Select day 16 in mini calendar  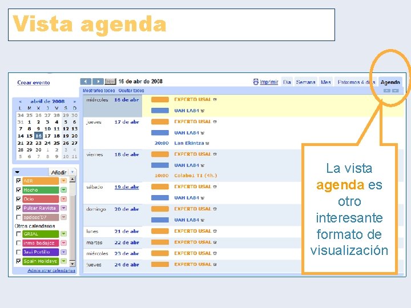(x=39, y=136)
